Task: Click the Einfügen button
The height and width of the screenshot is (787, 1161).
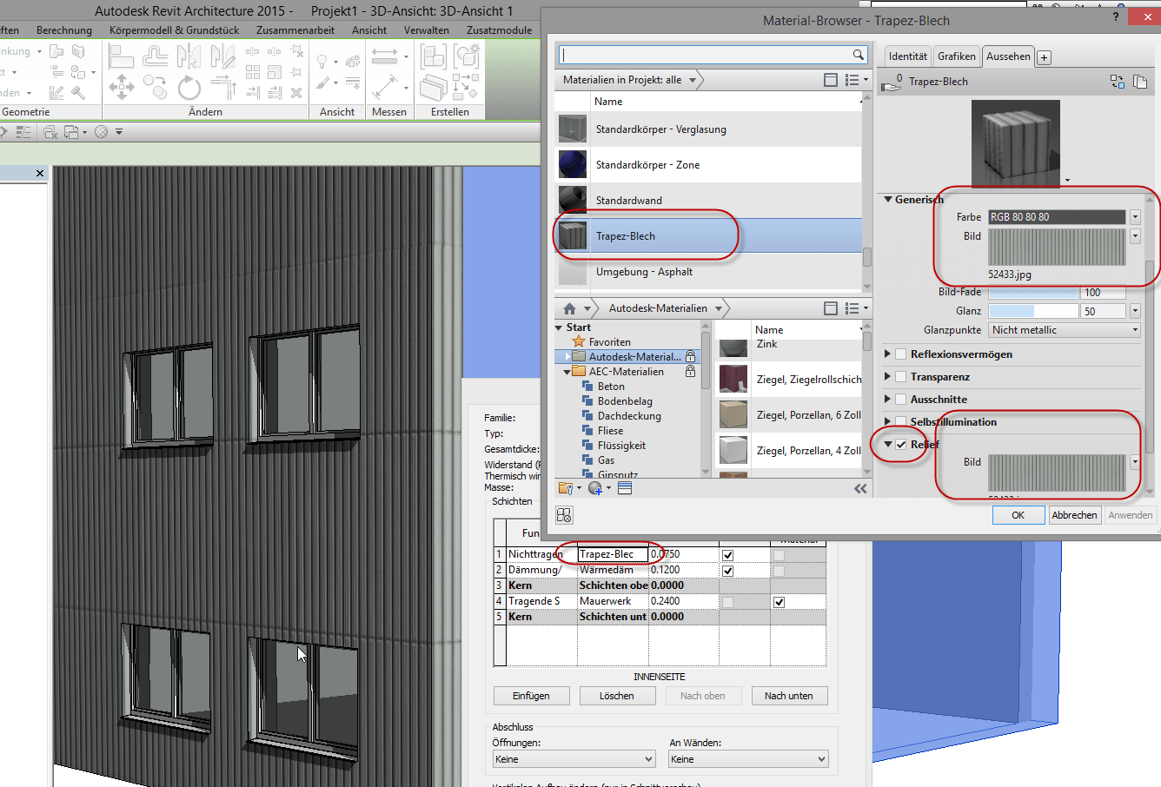Action: [531, 696]
